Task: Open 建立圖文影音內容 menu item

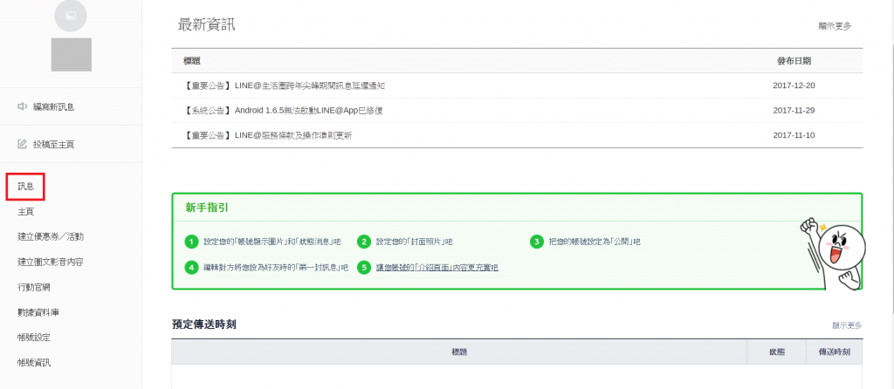Action: [x=51, y=262]
